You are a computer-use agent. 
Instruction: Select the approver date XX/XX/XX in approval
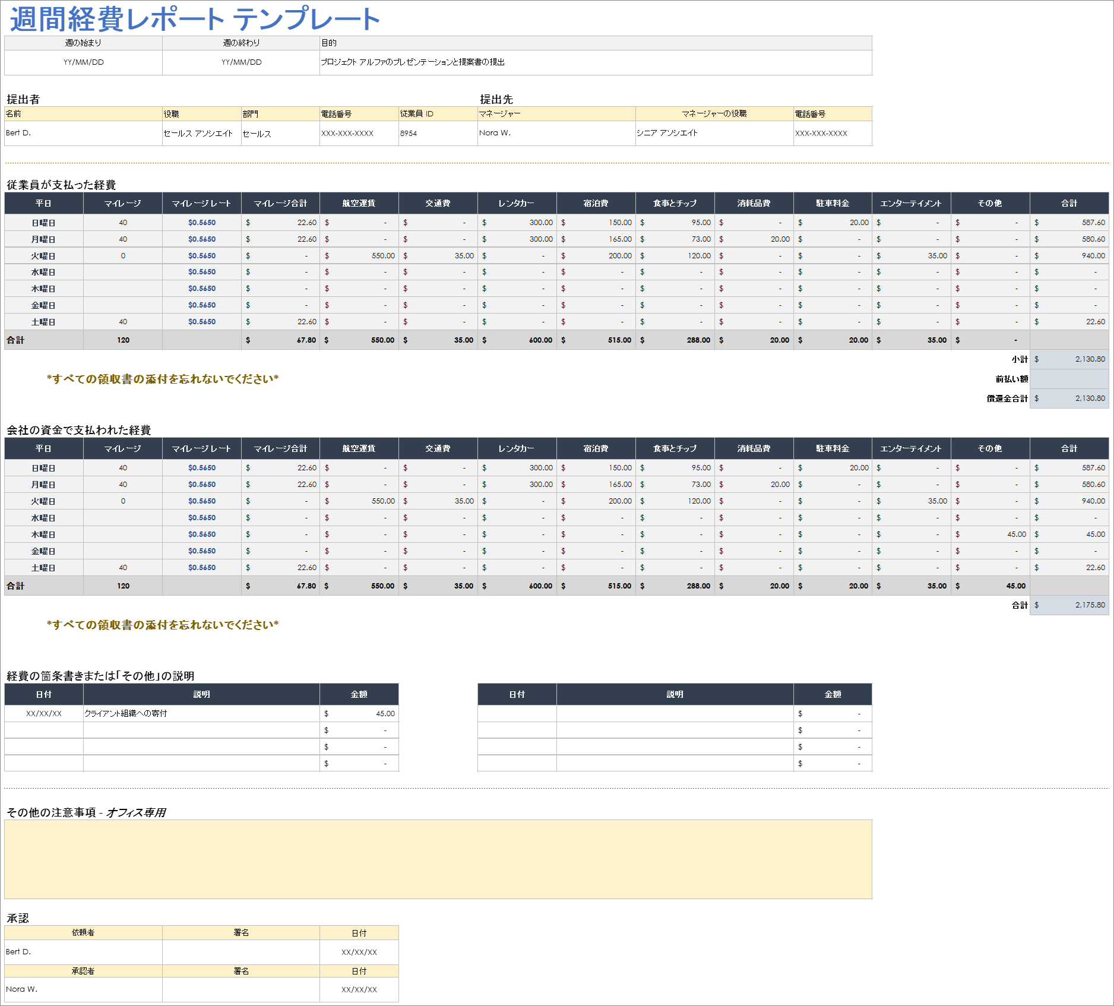tap(359, 989)
